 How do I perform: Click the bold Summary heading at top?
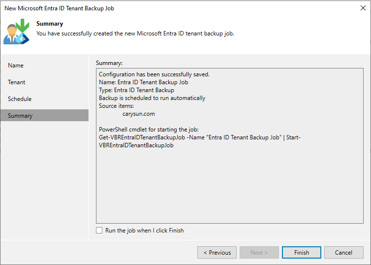click(50, 24)
